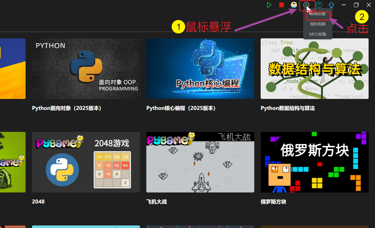Click the title Python数据结构与算法

(288, 108)
